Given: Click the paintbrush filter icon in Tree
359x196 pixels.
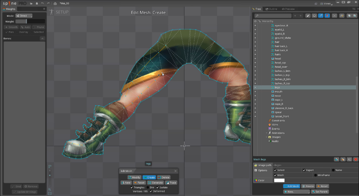Looking at the screenshot, I should click(308, 16).
